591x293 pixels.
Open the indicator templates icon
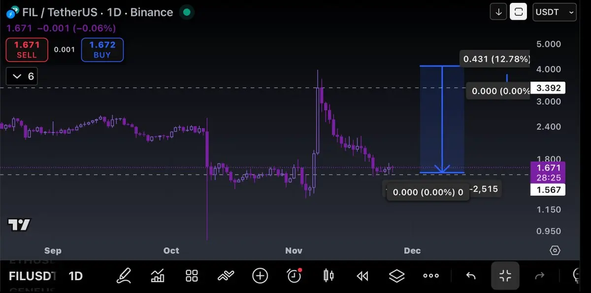click(x=226, y=276)
